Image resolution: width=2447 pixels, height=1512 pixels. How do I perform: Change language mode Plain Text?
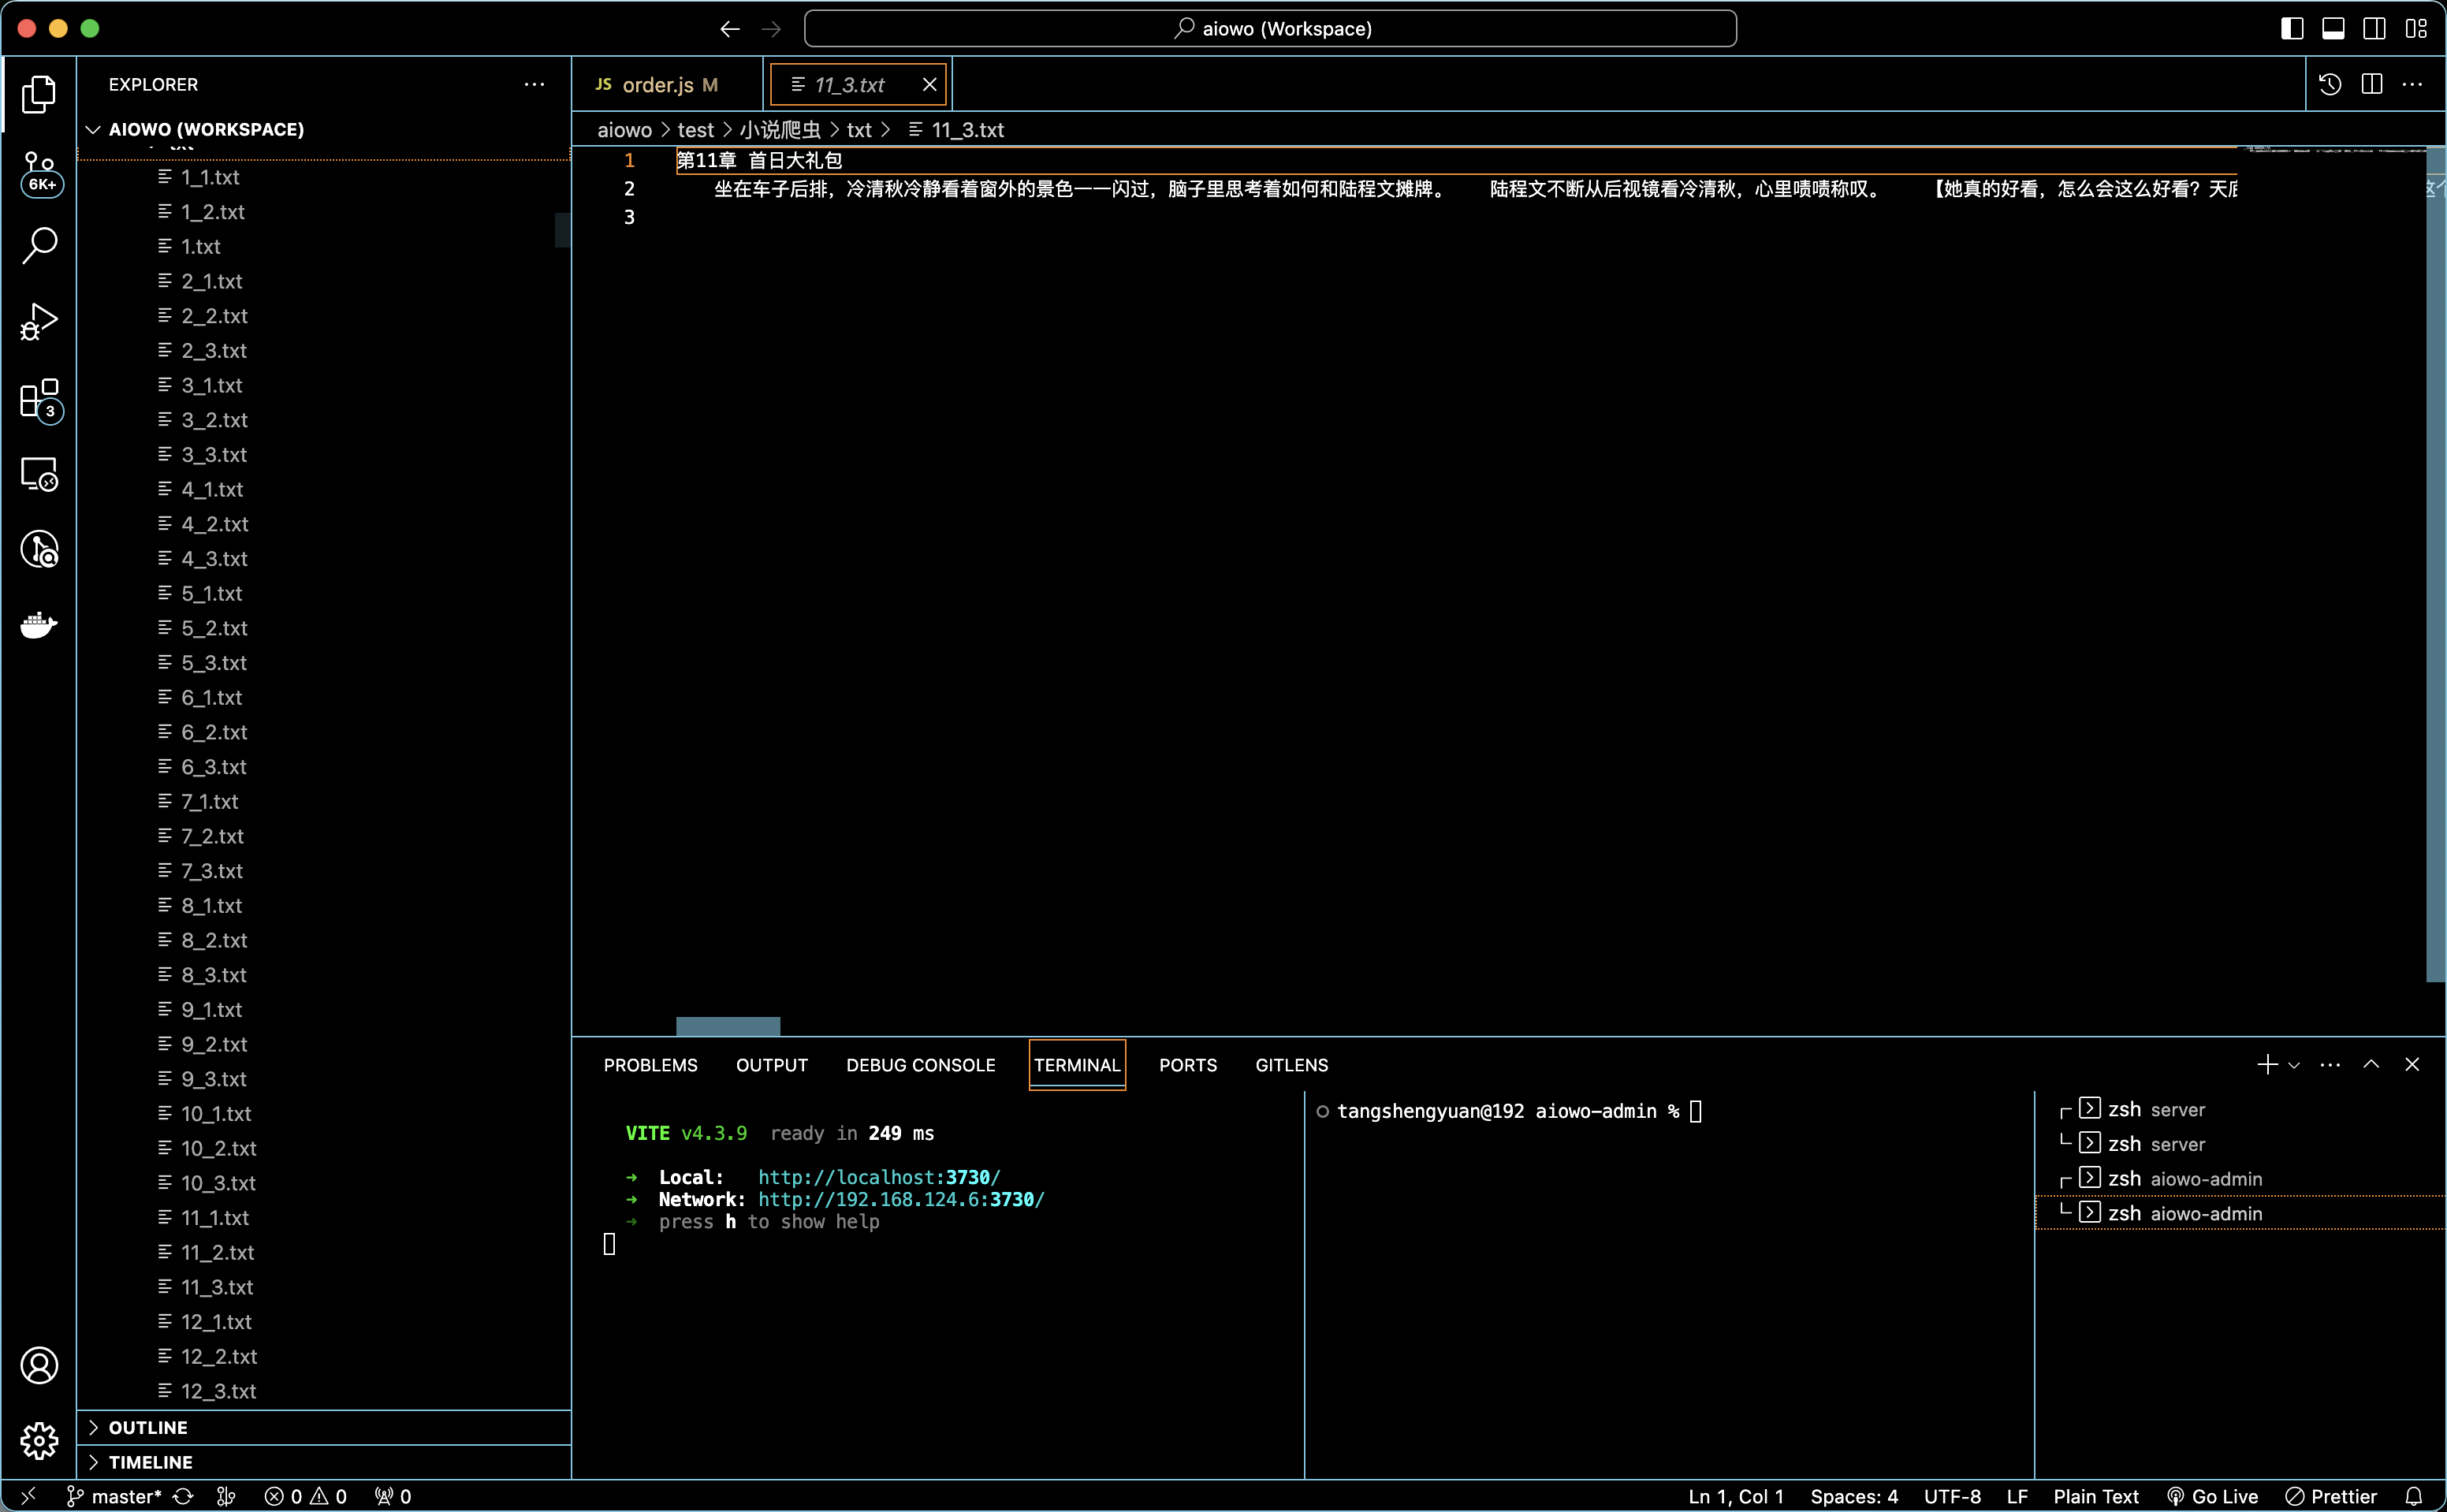click(2096, 1496)
